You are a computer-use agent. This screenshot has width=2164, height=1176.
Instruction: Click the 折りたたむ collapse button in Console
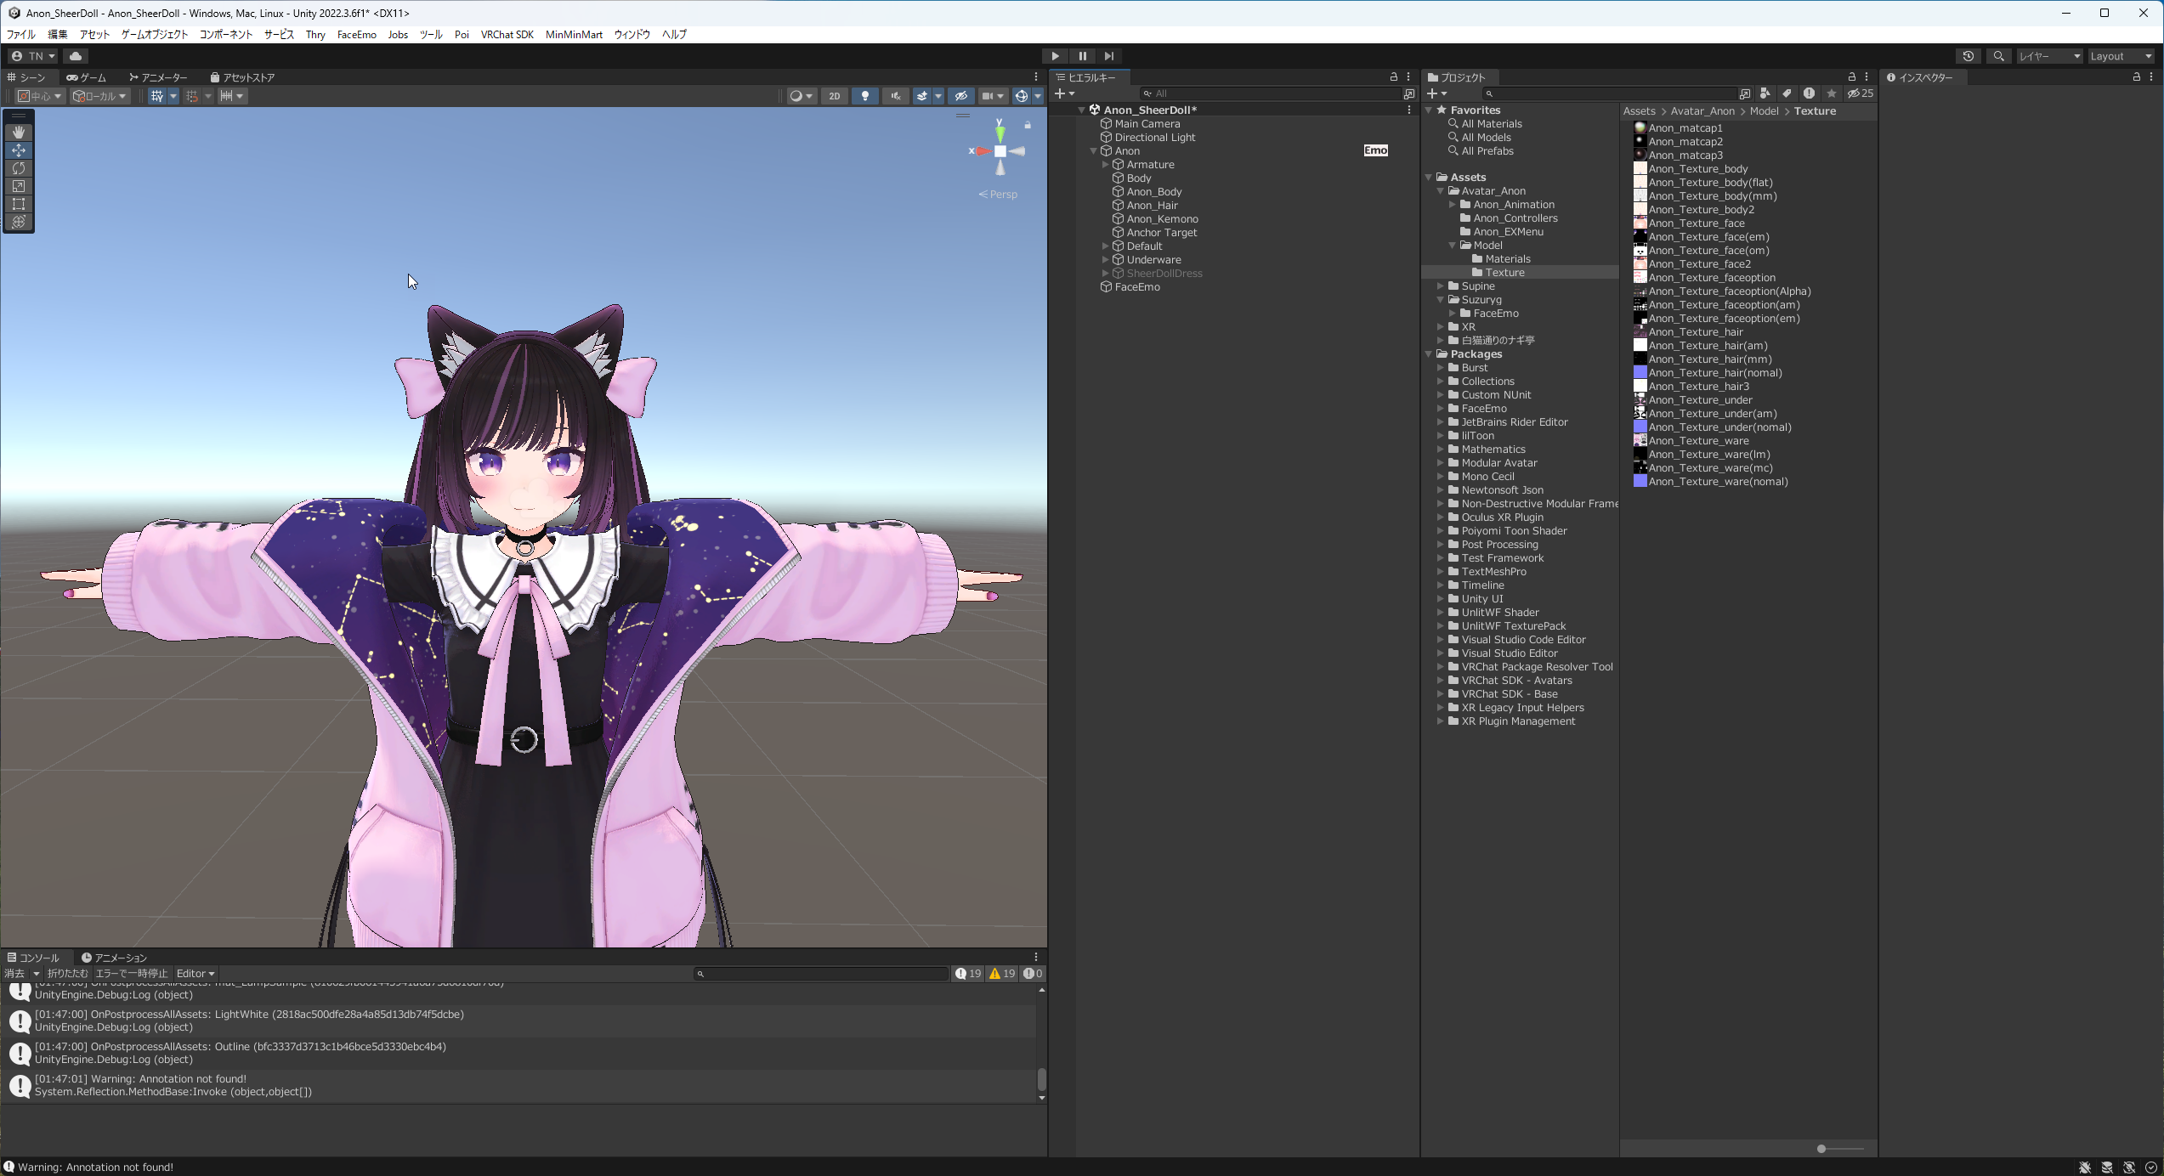click(x=67, y=974)
